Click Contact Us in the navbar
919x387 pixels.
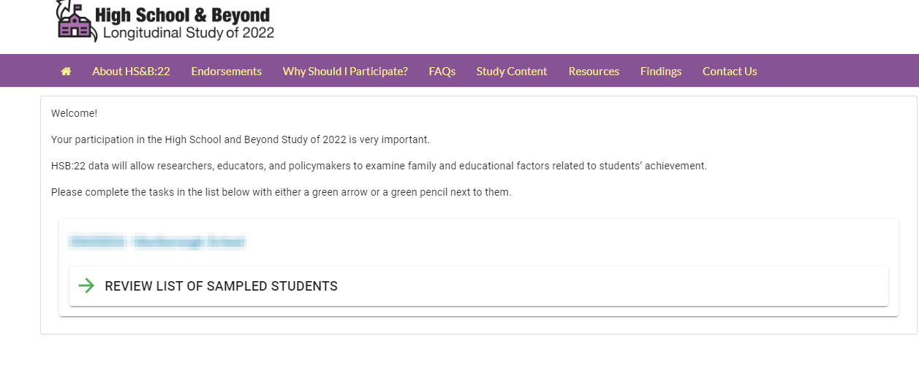pyautogui.click(x=730, y=71)
